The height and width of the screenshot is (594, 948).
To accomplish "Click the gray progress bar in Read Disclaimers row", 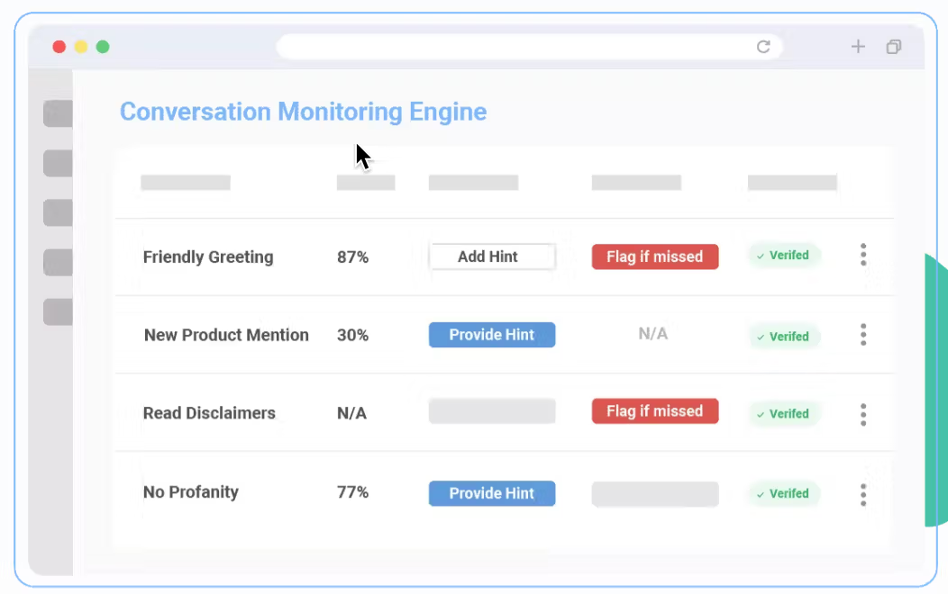I will 491,411.
